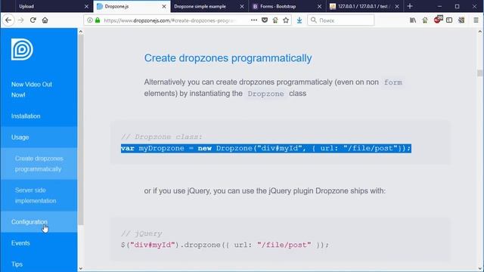Screen dimensions: 484x272
Task: Toggle the sidebar view icon
Action: point(449,20)
